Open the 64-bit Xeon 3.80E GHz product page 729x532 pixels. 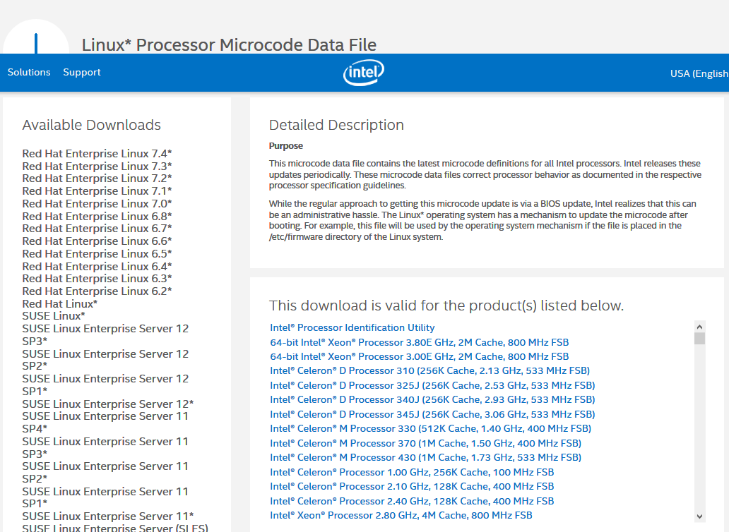[418, 342]
